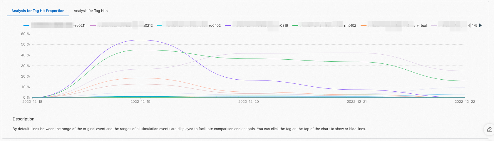Click the 30 % y-axis label
494x141 pixels.
coord(25,66)
